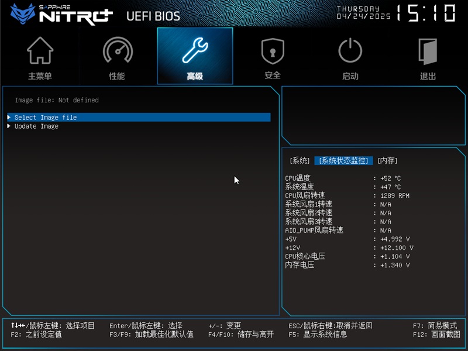Expand the Update Image arrow

click(x=9, y=126)
